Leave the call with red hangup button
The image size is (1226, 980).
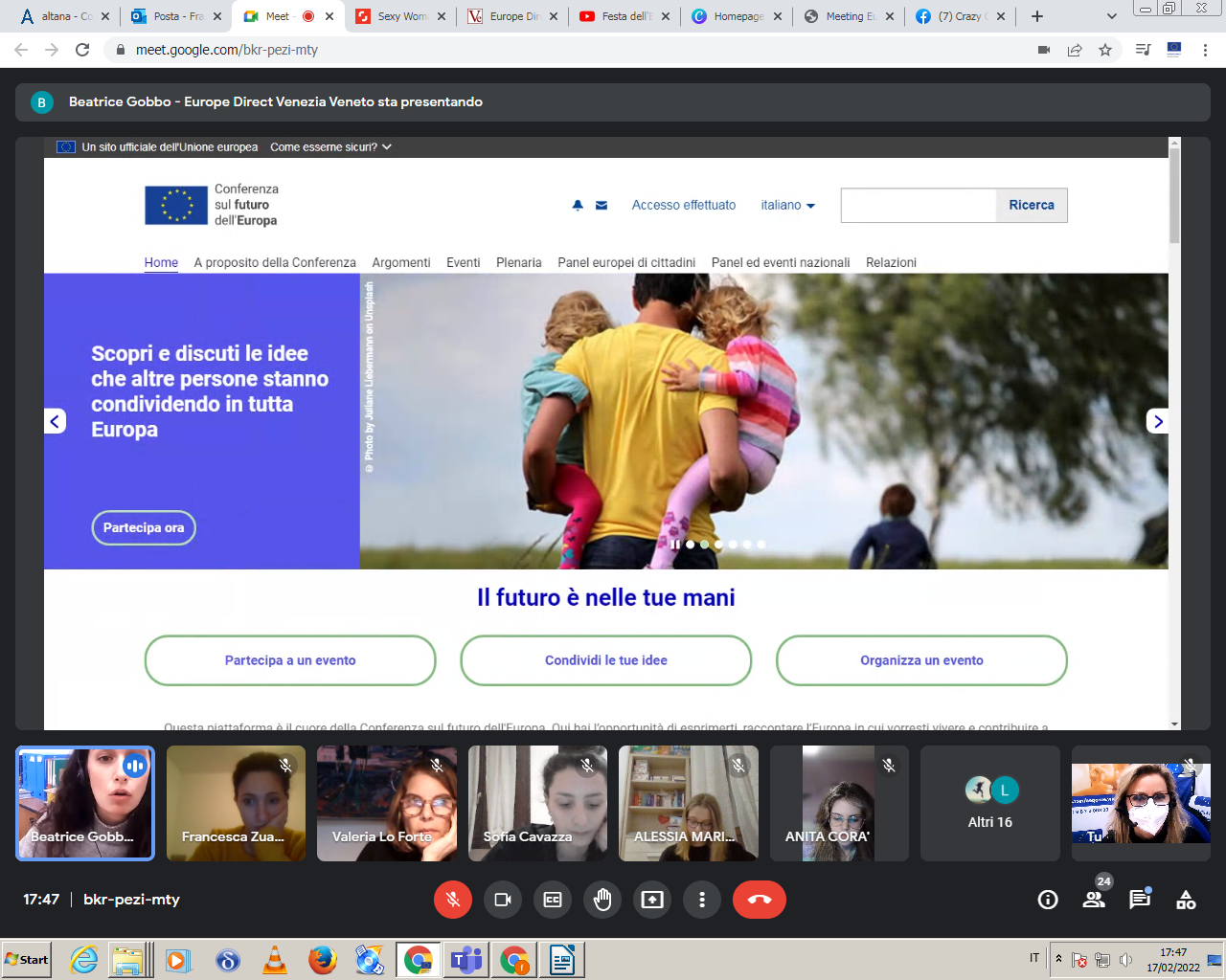point(760,900)
